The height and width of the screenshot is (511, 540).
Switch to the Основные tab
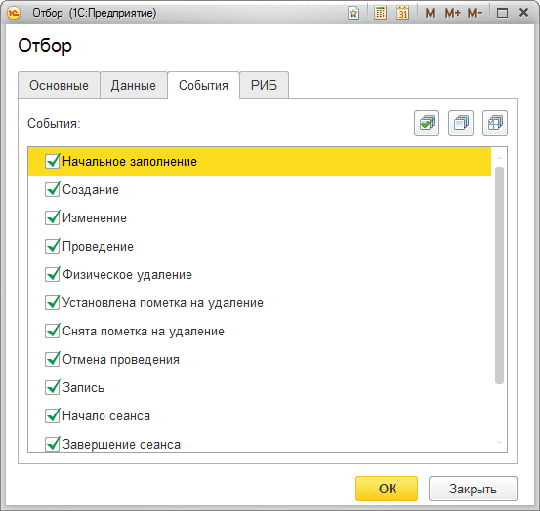tap(59, 85)
